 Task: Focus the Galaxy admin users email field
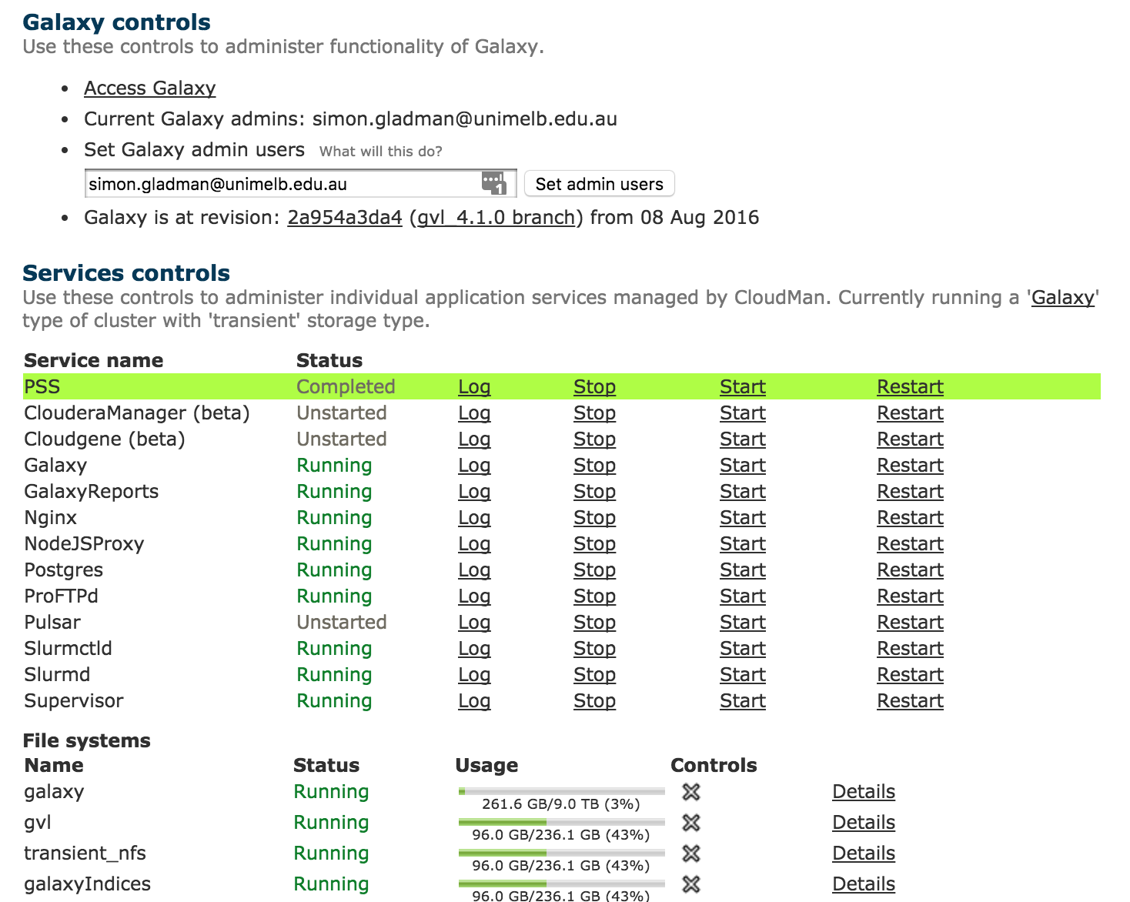300,184
